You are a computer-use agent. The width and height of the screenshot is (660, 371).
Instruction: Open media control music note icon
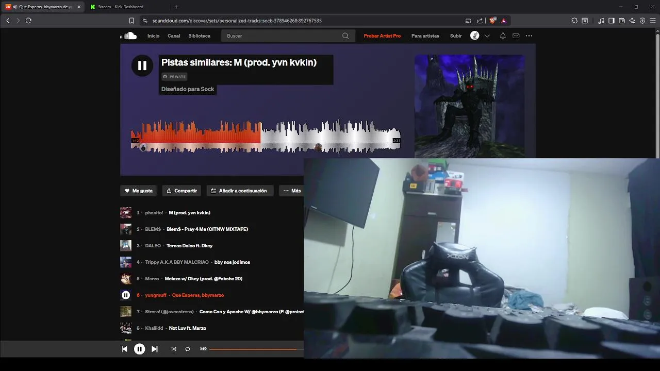click(x=601, y=21)
